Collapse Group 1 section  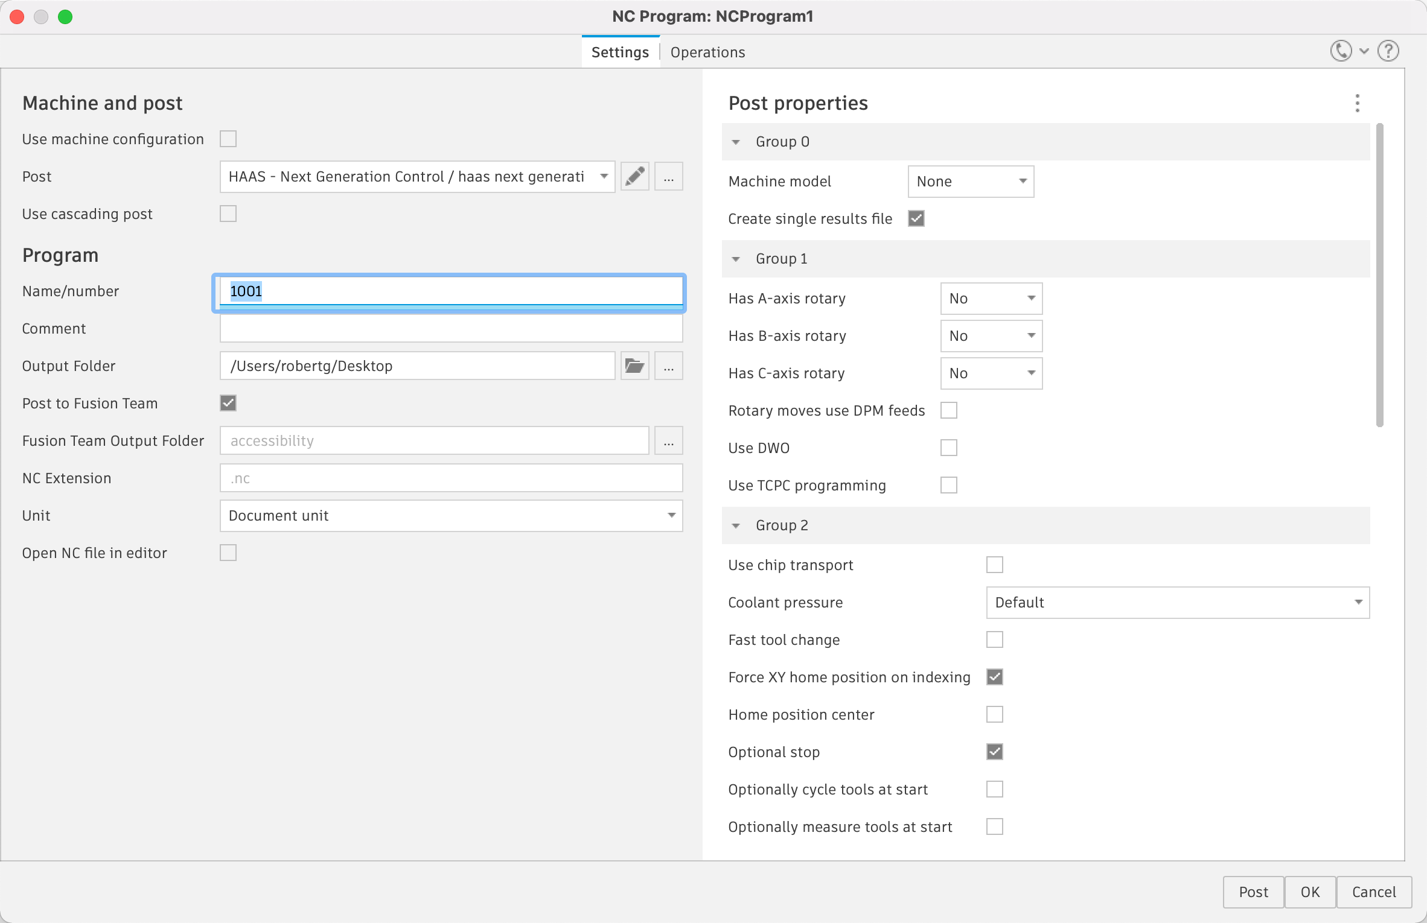coord(736,259)
